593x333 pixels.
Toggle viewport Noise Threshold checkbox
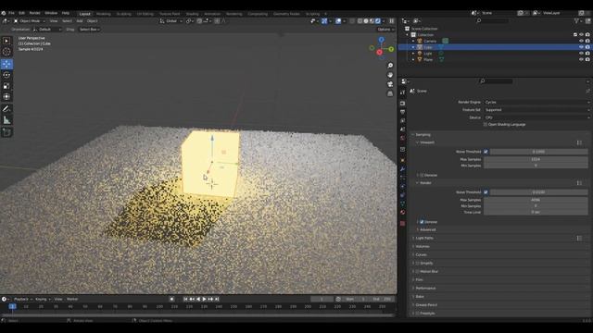click(486, 152)
